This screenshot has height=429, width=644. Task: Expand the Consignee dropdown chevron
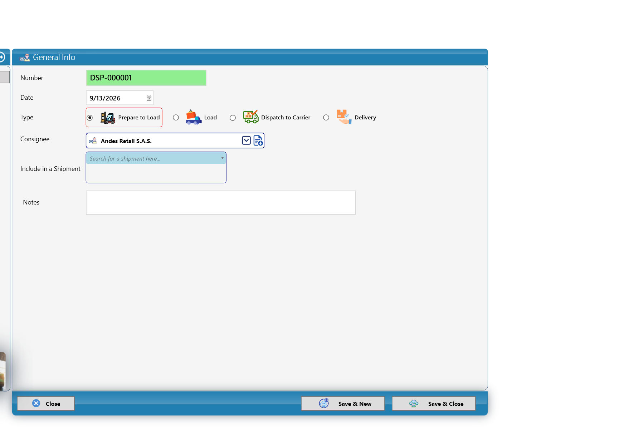[246, 140]
